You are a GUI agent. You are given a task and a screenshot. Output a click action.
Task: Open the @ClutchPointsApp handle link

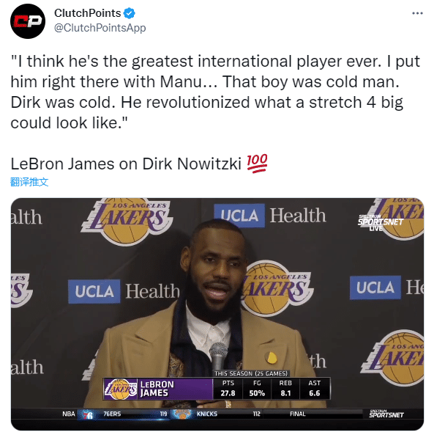[x=100, y=28]
